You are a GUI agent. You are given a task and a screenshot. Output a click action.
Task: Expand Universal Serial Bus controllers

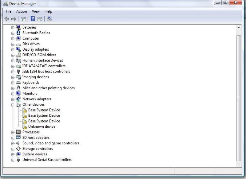click(x=13, y=160)
